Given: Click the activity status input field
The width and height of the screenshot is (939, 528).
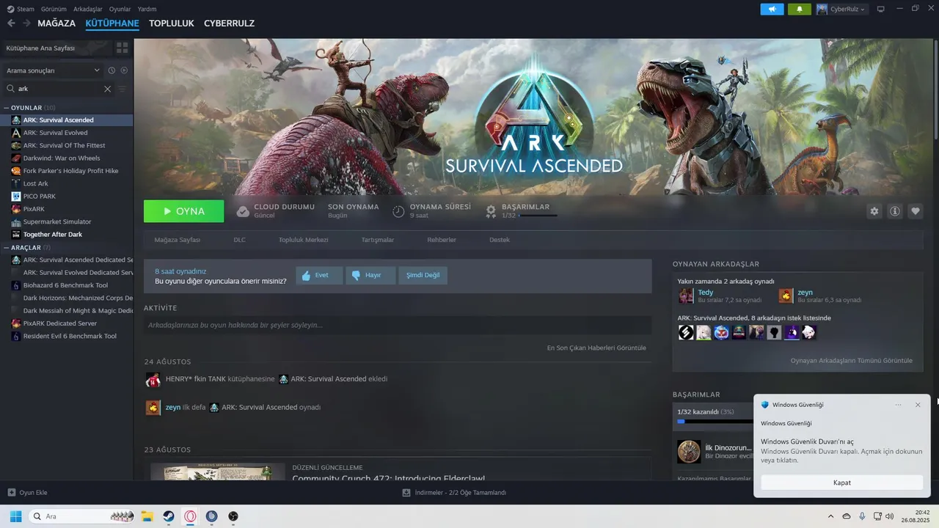Looking at the screenshot, I should (398, 325).
